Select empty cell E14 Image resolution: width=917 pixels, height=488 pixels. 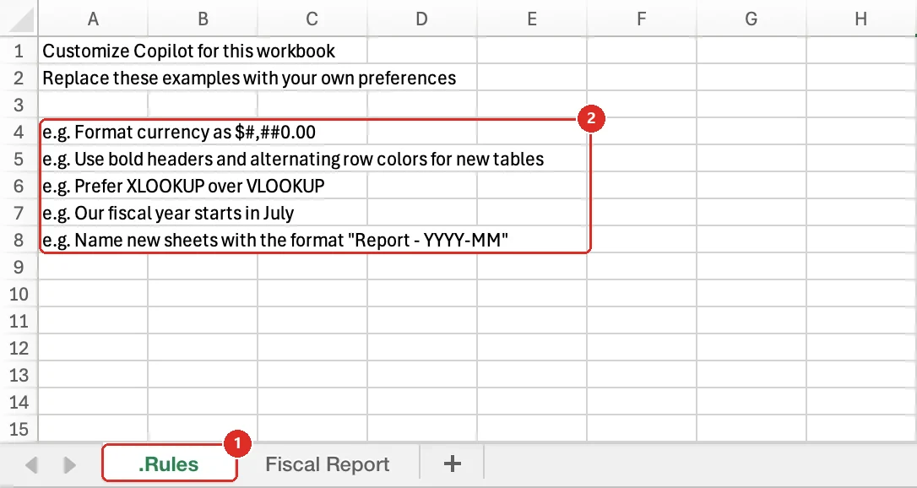532,402
